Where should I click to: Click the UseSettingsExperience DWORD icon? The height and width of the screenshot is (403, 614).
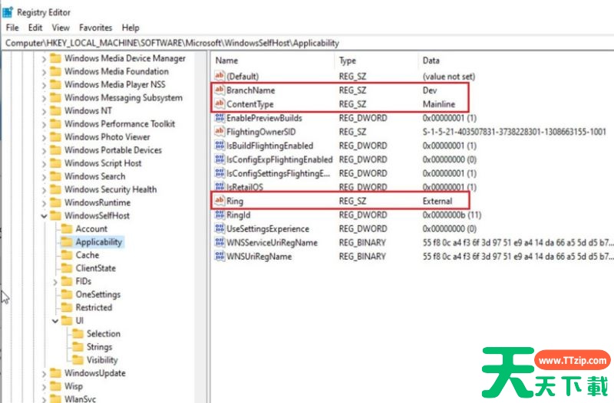(220, 228)
